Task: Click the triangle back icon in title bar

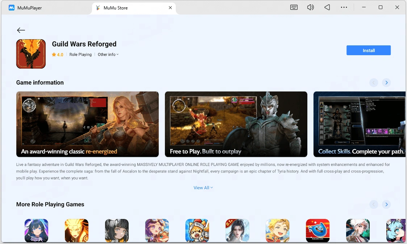Action: 327,7
